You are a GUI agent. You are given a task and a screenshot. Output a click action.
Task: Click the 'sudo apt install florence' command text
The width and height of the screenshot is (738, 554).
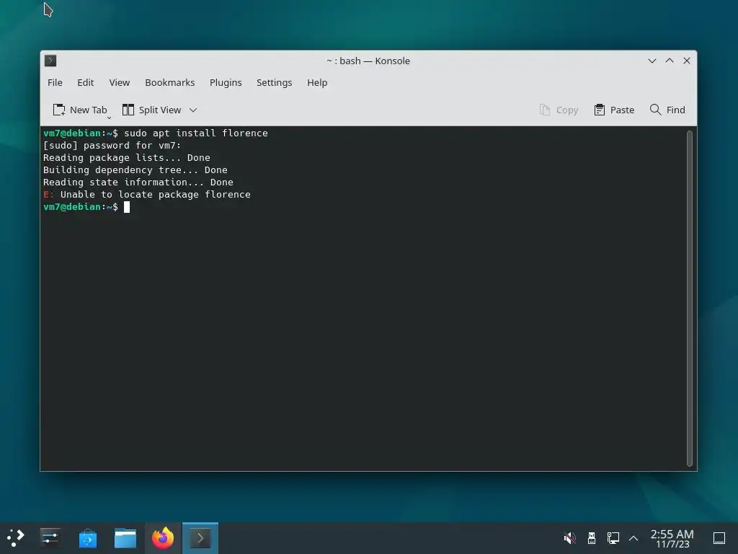pos(196,133)
